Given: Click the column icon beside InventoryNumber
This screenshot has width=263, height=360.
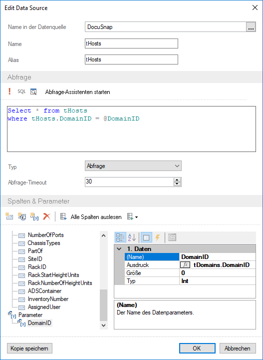Looking at the screenshot, I should tap(22, 299).
